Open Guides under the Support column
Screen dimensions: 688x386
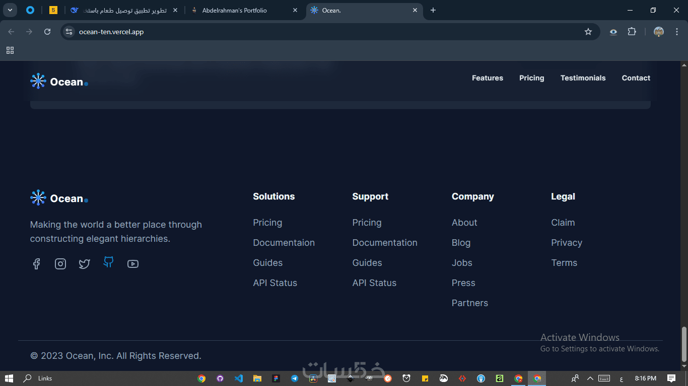(367, 263)
